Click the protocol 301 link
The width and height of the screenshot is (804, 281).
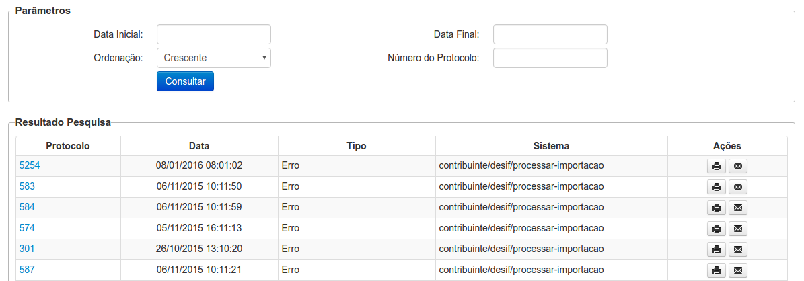point(27,249)
